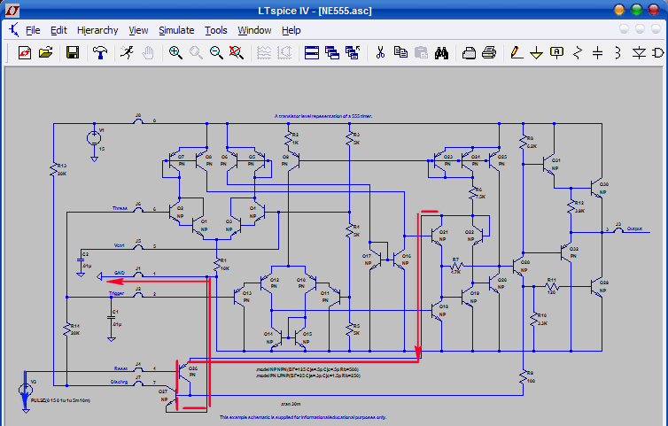Image resolution: width=668 pixels, height=426 pixels.
Task: Open the File menu
Action: (33, 30)
